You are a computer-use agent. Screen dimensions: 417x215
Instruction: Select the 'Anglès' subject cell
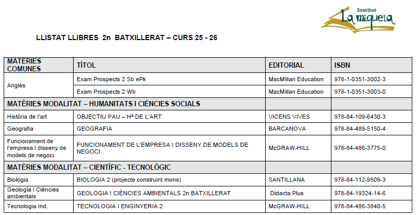tap(17, 85)
